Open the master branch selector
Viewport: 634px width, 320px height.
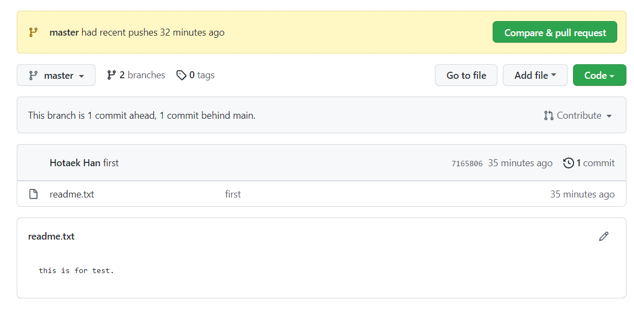pyautogui.click(x=56, y=75)
